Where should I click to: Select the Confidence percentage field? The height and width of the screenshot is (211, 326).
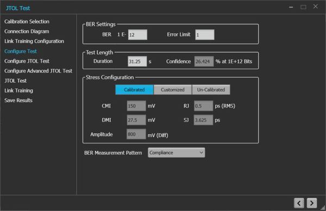coord(204,61)
